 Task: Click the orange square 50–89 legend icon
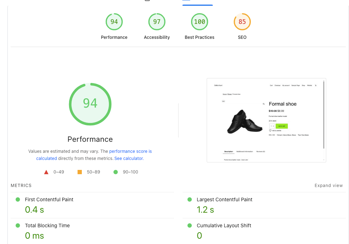[80, 172]
